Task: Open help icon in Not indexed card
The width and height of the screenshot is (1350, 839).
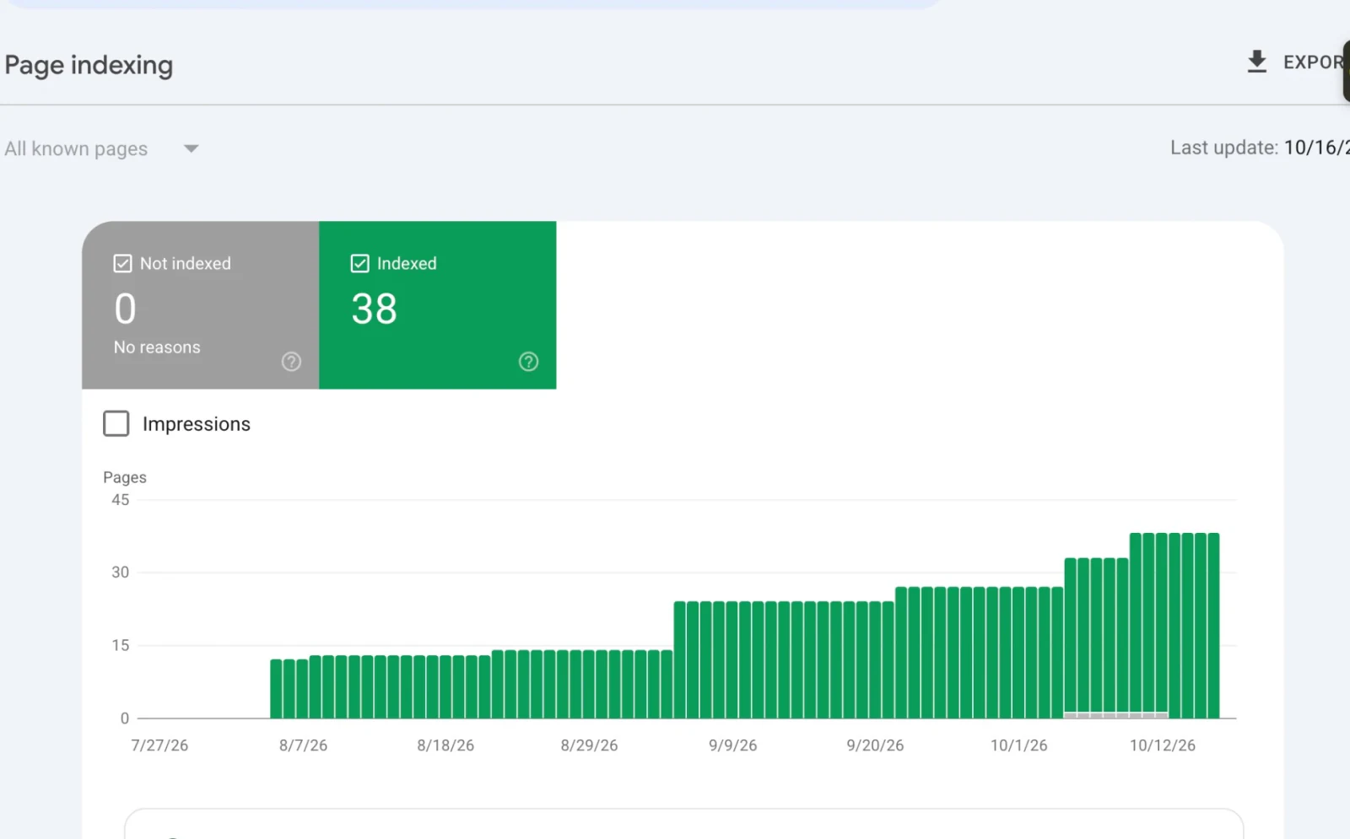Action: click(x=291, y=362)
